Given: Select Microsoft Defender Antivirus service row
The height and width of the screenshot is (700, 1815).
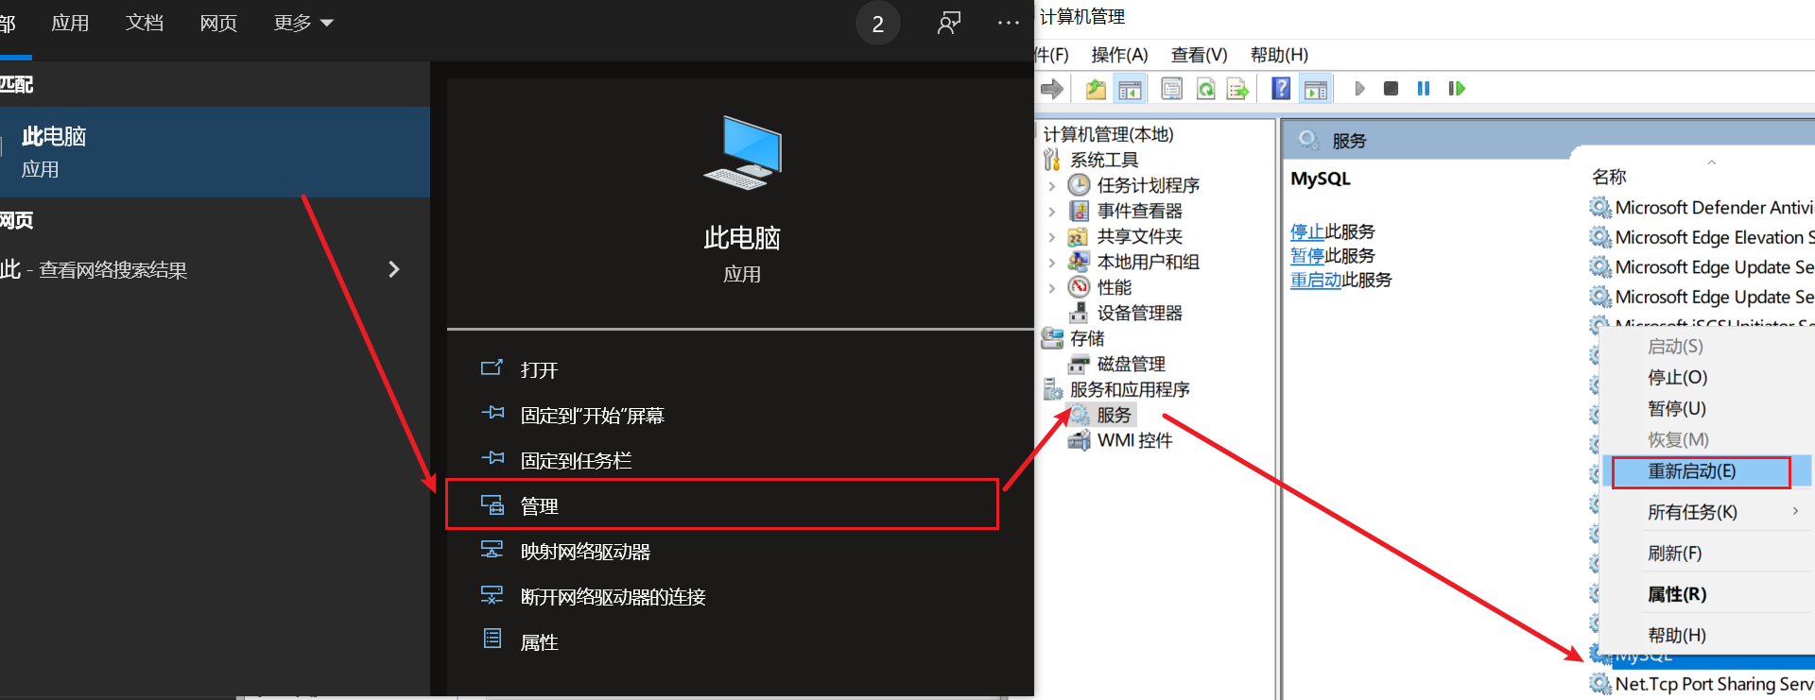Looking at the screenshot, I should [x=1702, y=207].
